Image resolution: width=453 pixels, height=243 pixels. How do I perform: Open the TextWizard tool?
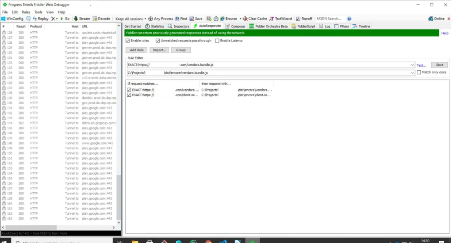pos(280,19)
